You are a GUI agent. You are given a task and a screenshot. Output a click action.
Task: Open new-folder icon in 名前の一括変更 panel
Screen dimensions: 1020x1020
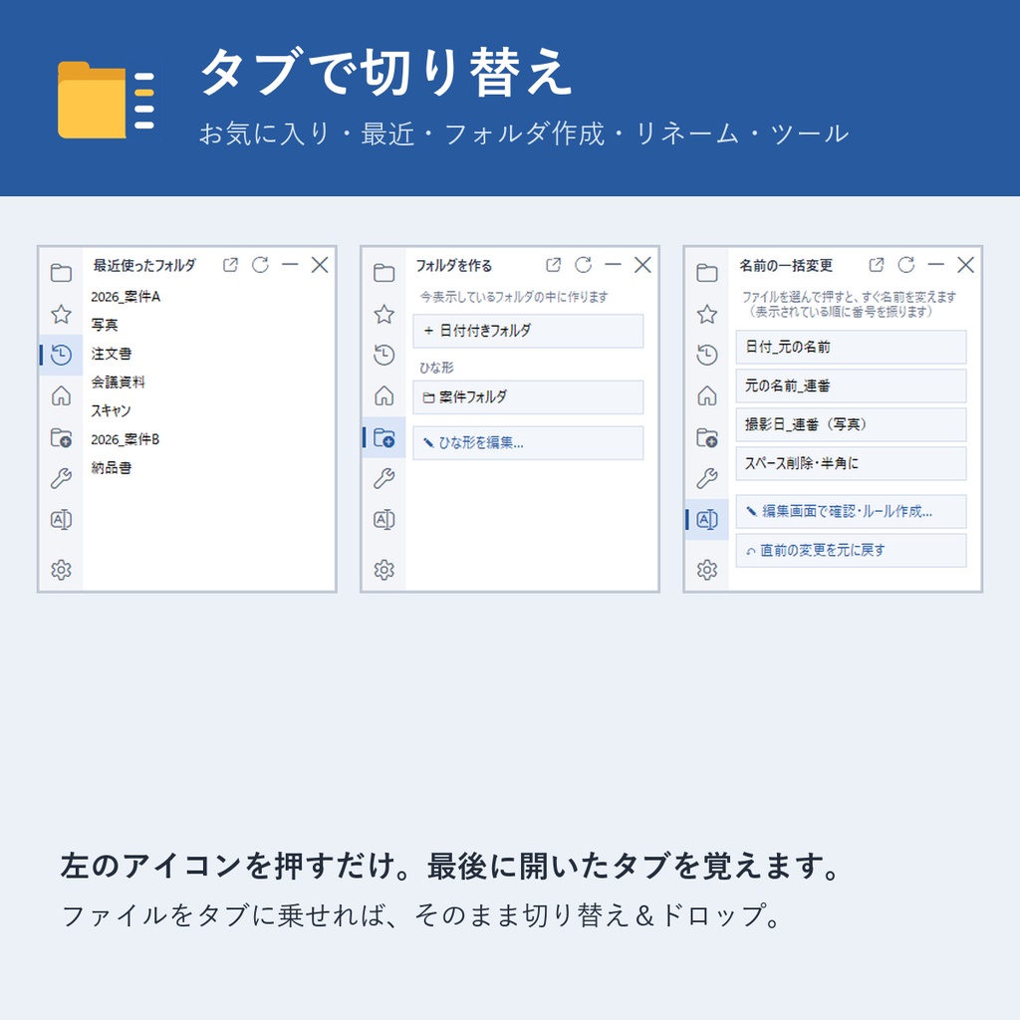coord(707,438)
